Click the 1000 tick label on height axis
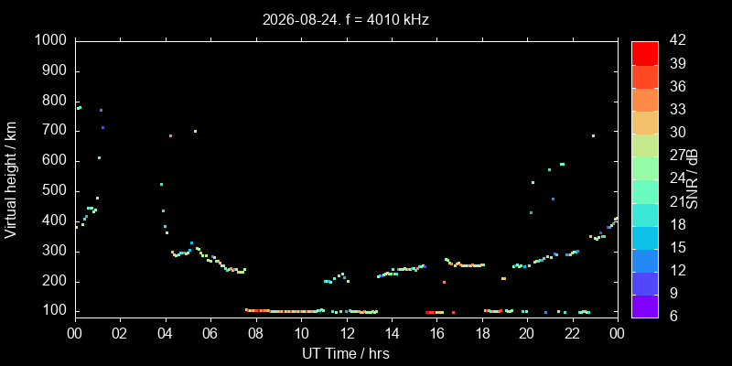732x366 pixels. tap(52, 40)
